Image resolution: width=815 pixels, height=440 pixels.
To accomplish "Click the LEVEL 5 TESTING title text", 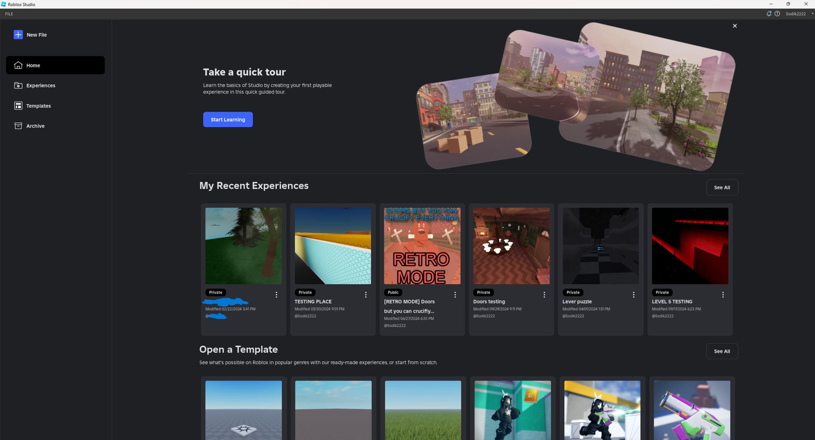I will pyautogui.click(x=672, y=302).
